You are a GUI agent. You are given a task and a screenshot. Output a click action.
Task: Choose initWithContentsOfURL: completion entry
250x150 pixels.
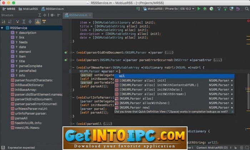174,85
